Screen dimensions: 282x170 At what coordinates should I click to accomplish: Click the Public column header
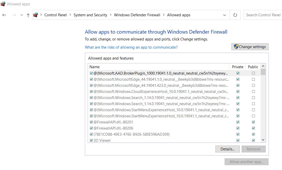pyautogui.click(x=253, y=67)
